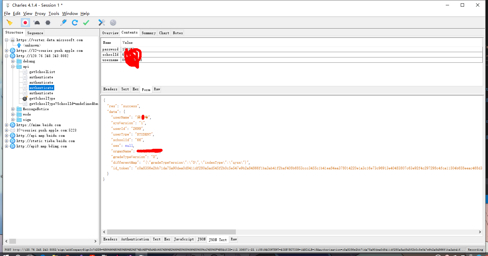Select getSchoolType?SchoolId=undefined request
The image size is (488, 256).
64,104
